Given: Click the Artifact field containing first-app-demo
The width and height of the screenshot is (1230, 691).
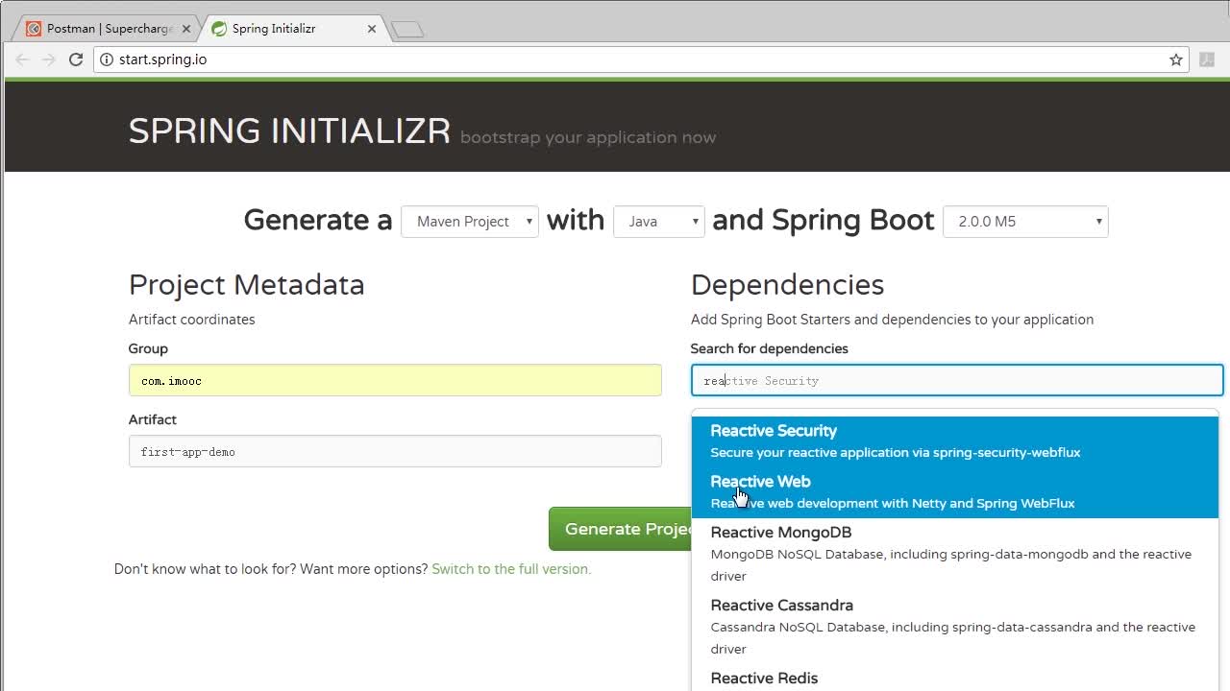Looking at the screenshot, I should 395,451.
